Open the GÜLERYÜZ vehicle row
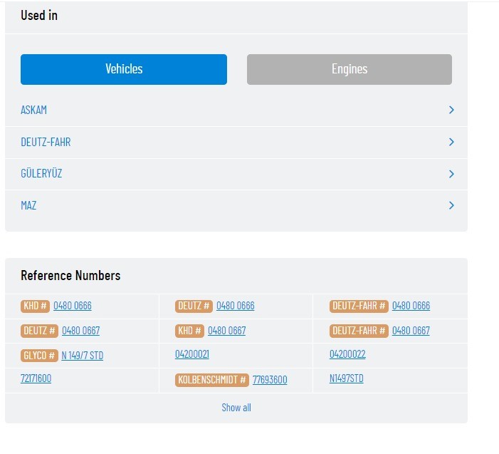The image size is (499, 454). 236,175
